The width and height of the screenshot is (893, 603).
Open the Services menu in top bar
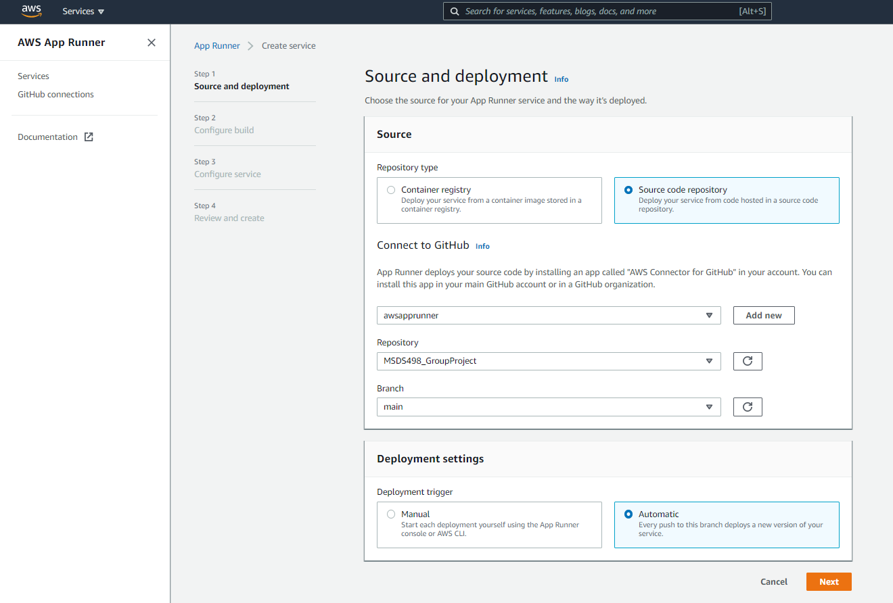pyautogui.click(x=83, y=11)
